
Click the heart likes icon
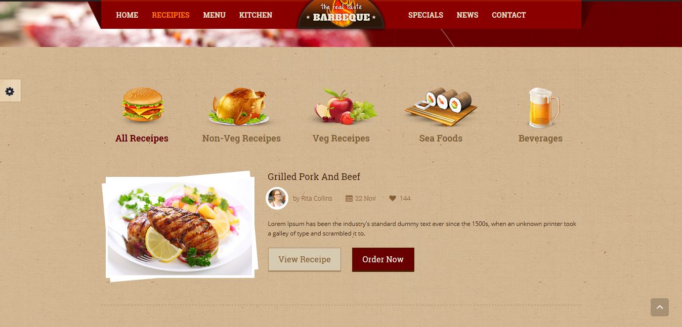[x=393, y=199]
